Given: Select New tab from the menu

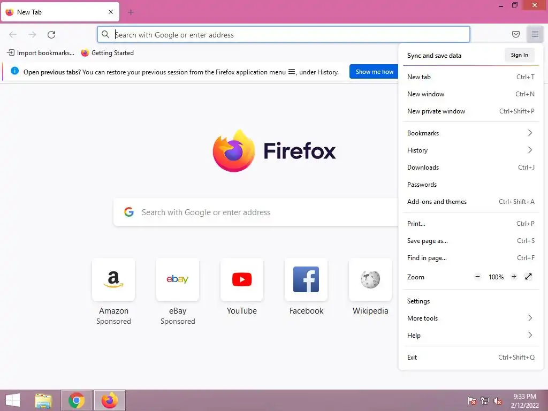Looking at the screenshot, I should point(471,77).
